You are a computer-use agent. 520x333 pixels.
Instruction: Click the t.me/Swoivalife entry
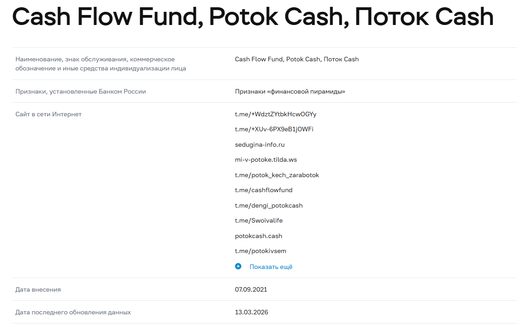pos(259,220)
